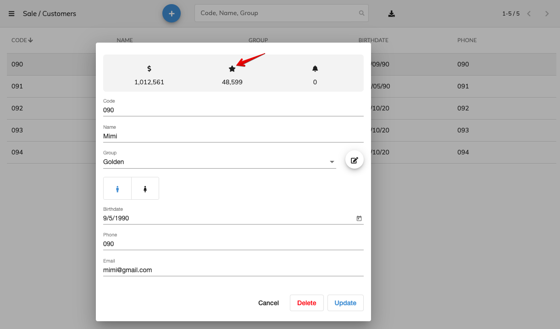Click the dollar sales total icon
This screenshot has width=560, height=329.
pyautogui.click(x=149, y=69)
